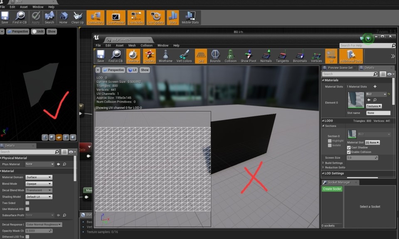Click the Search For Help input field
The width and height of the screenshot is (399, 239).
click(x=356, y=46)
